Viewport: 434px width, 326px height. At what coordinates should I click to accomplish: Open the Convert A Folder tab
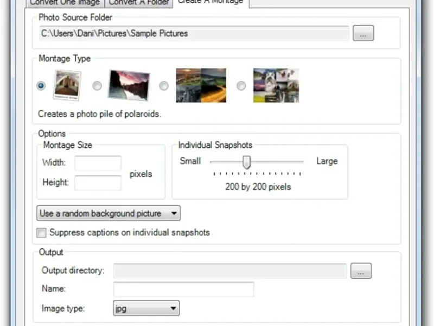[138, 3]
